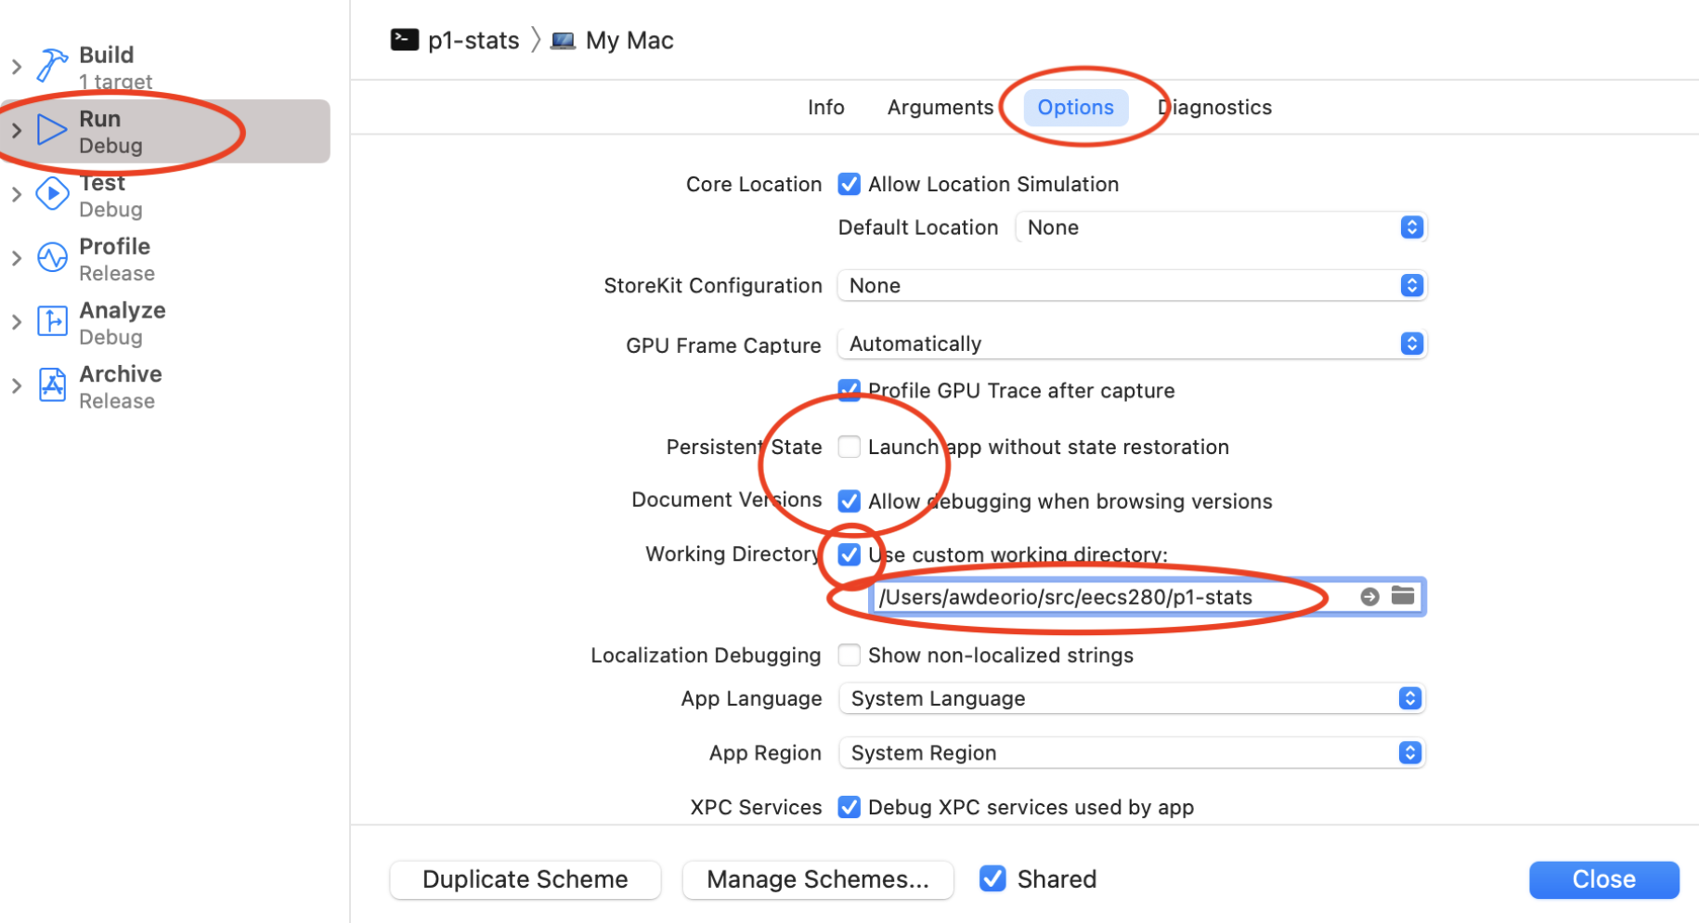This screenshot has height=923, width=1699.
Task: Open the GPU Frame Capture dropdown
Action: tap(1131, 344)
